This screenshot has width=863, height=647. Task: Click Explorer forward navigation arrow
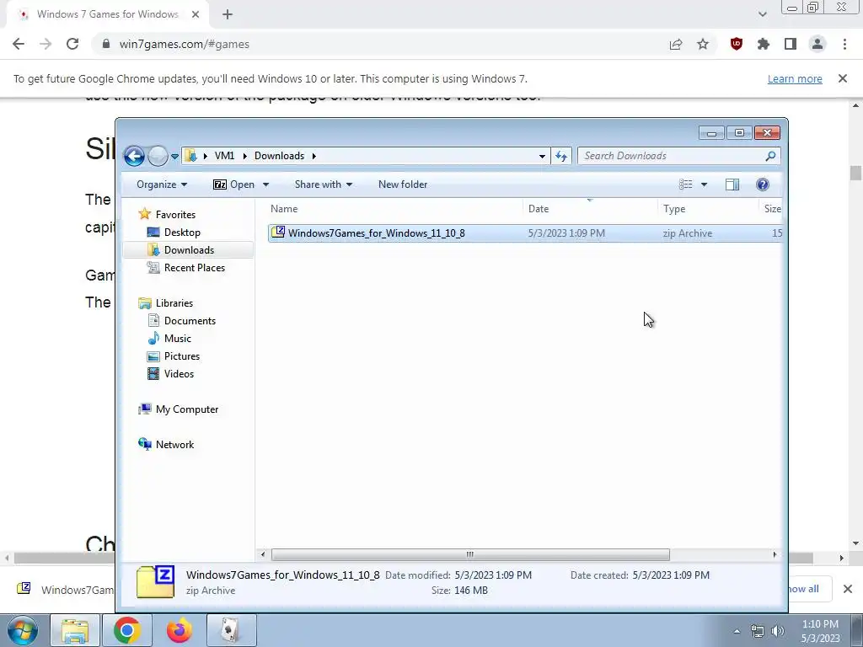click(158, 156)
